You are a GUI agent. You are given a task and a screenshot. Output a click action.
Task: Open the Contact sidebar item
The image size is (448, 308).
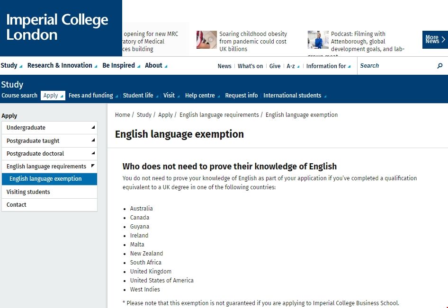tap(17, 205)
